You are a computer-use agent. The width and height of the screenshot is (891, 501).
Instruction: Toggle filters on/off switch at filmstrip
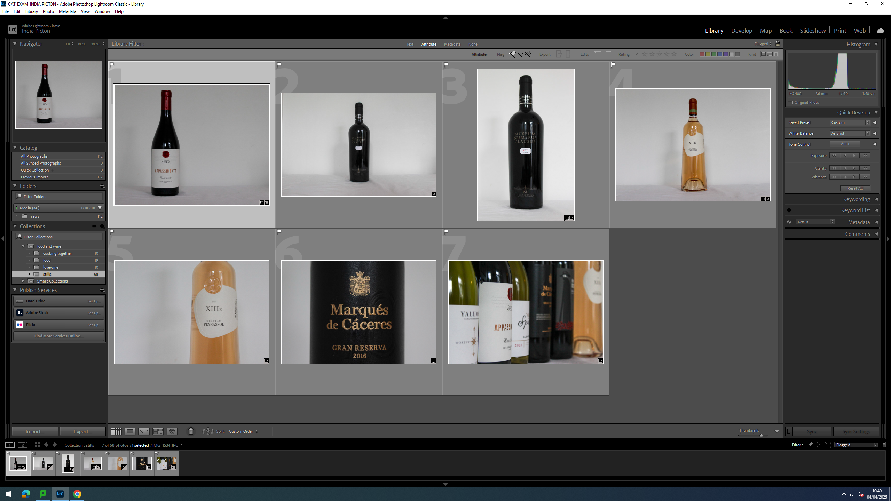[883, 445]
